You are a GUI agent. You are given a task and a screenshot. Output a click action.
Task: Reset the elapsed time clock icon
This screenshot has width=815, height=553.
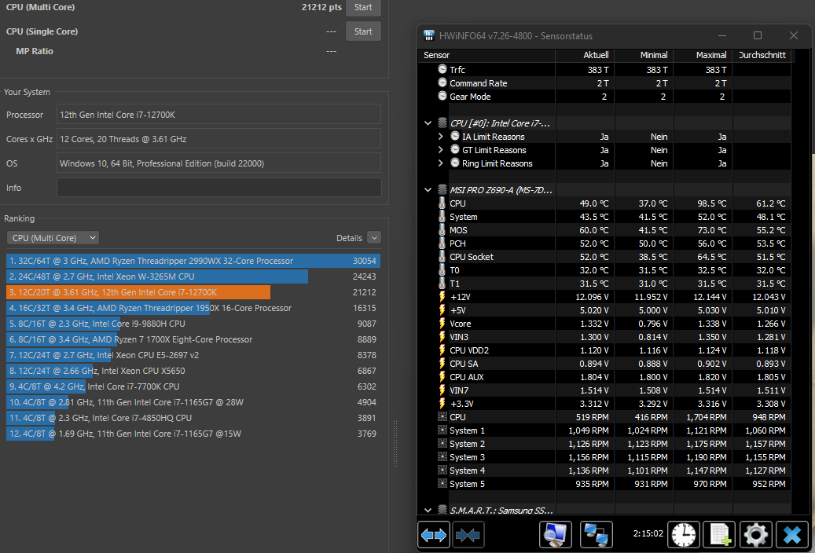(684, 534)
